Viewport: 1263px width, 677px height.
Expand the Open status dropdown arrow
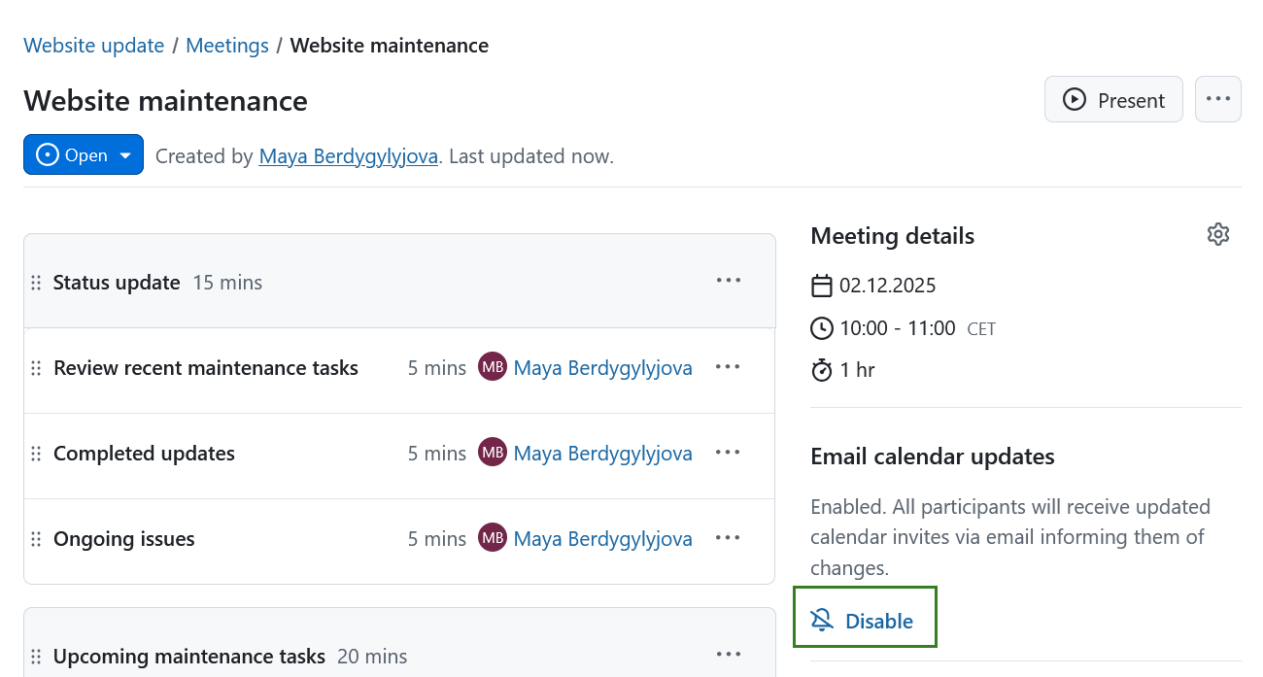[125, 153]
